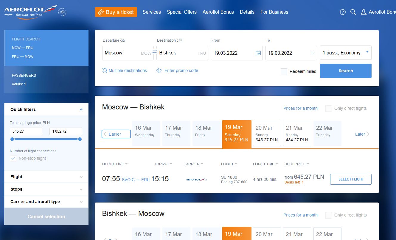Sort flights by ARRIVAL column
Viewport: 396px width, 240px height.
click(163, 164)
